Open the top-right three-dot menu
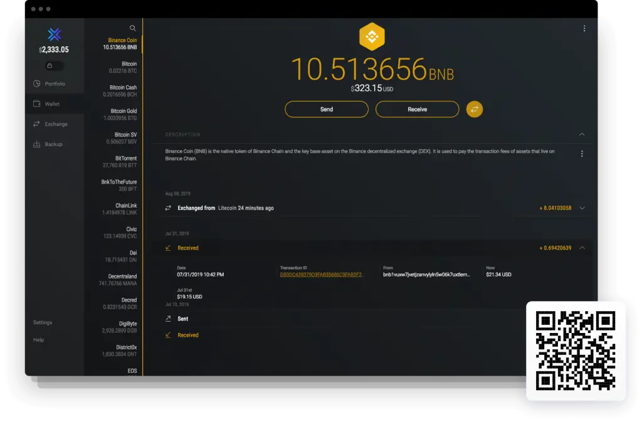Viewport: 642px width, 422px height. coord(584,28)
